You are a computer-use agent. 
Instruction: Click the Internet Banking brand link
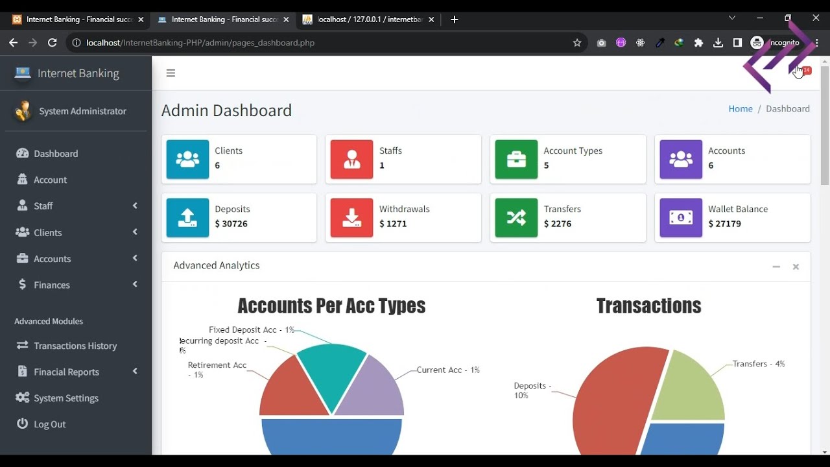click(x=78, y=73)
